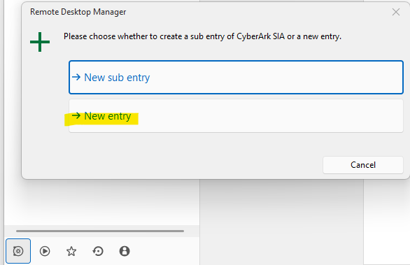This screenshot has height=265, width=410.
Task: Click the green arrow beside New entry
Action: tap(76, 115)
